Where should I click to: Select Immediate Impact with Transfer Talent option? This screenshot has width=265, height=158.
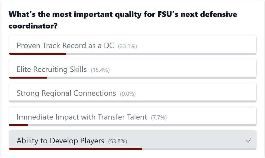132,116
